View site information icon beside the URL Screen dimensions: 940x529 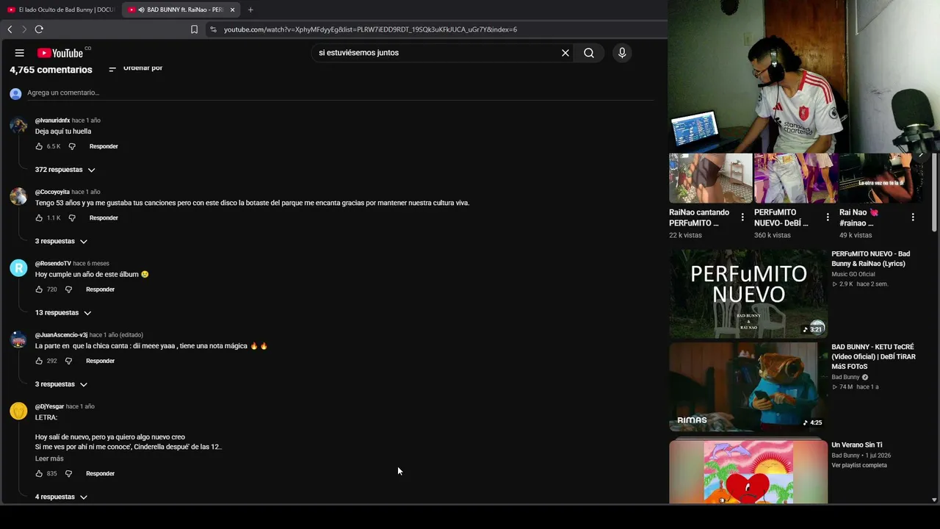[x=213, y=29]
